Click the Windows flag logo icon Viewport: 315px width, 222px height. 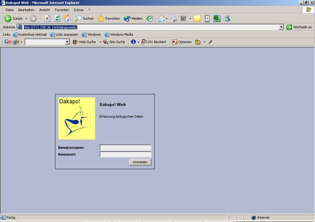coord(309,10)
